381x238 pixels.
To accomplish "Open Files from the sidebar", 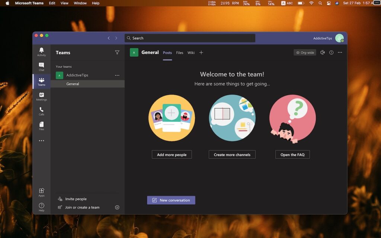I will tap(41, 125).
